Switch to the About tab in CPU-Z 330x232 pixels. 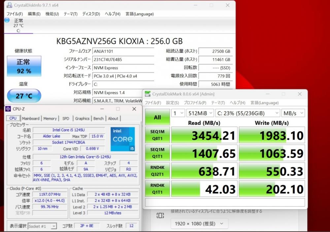113,119
